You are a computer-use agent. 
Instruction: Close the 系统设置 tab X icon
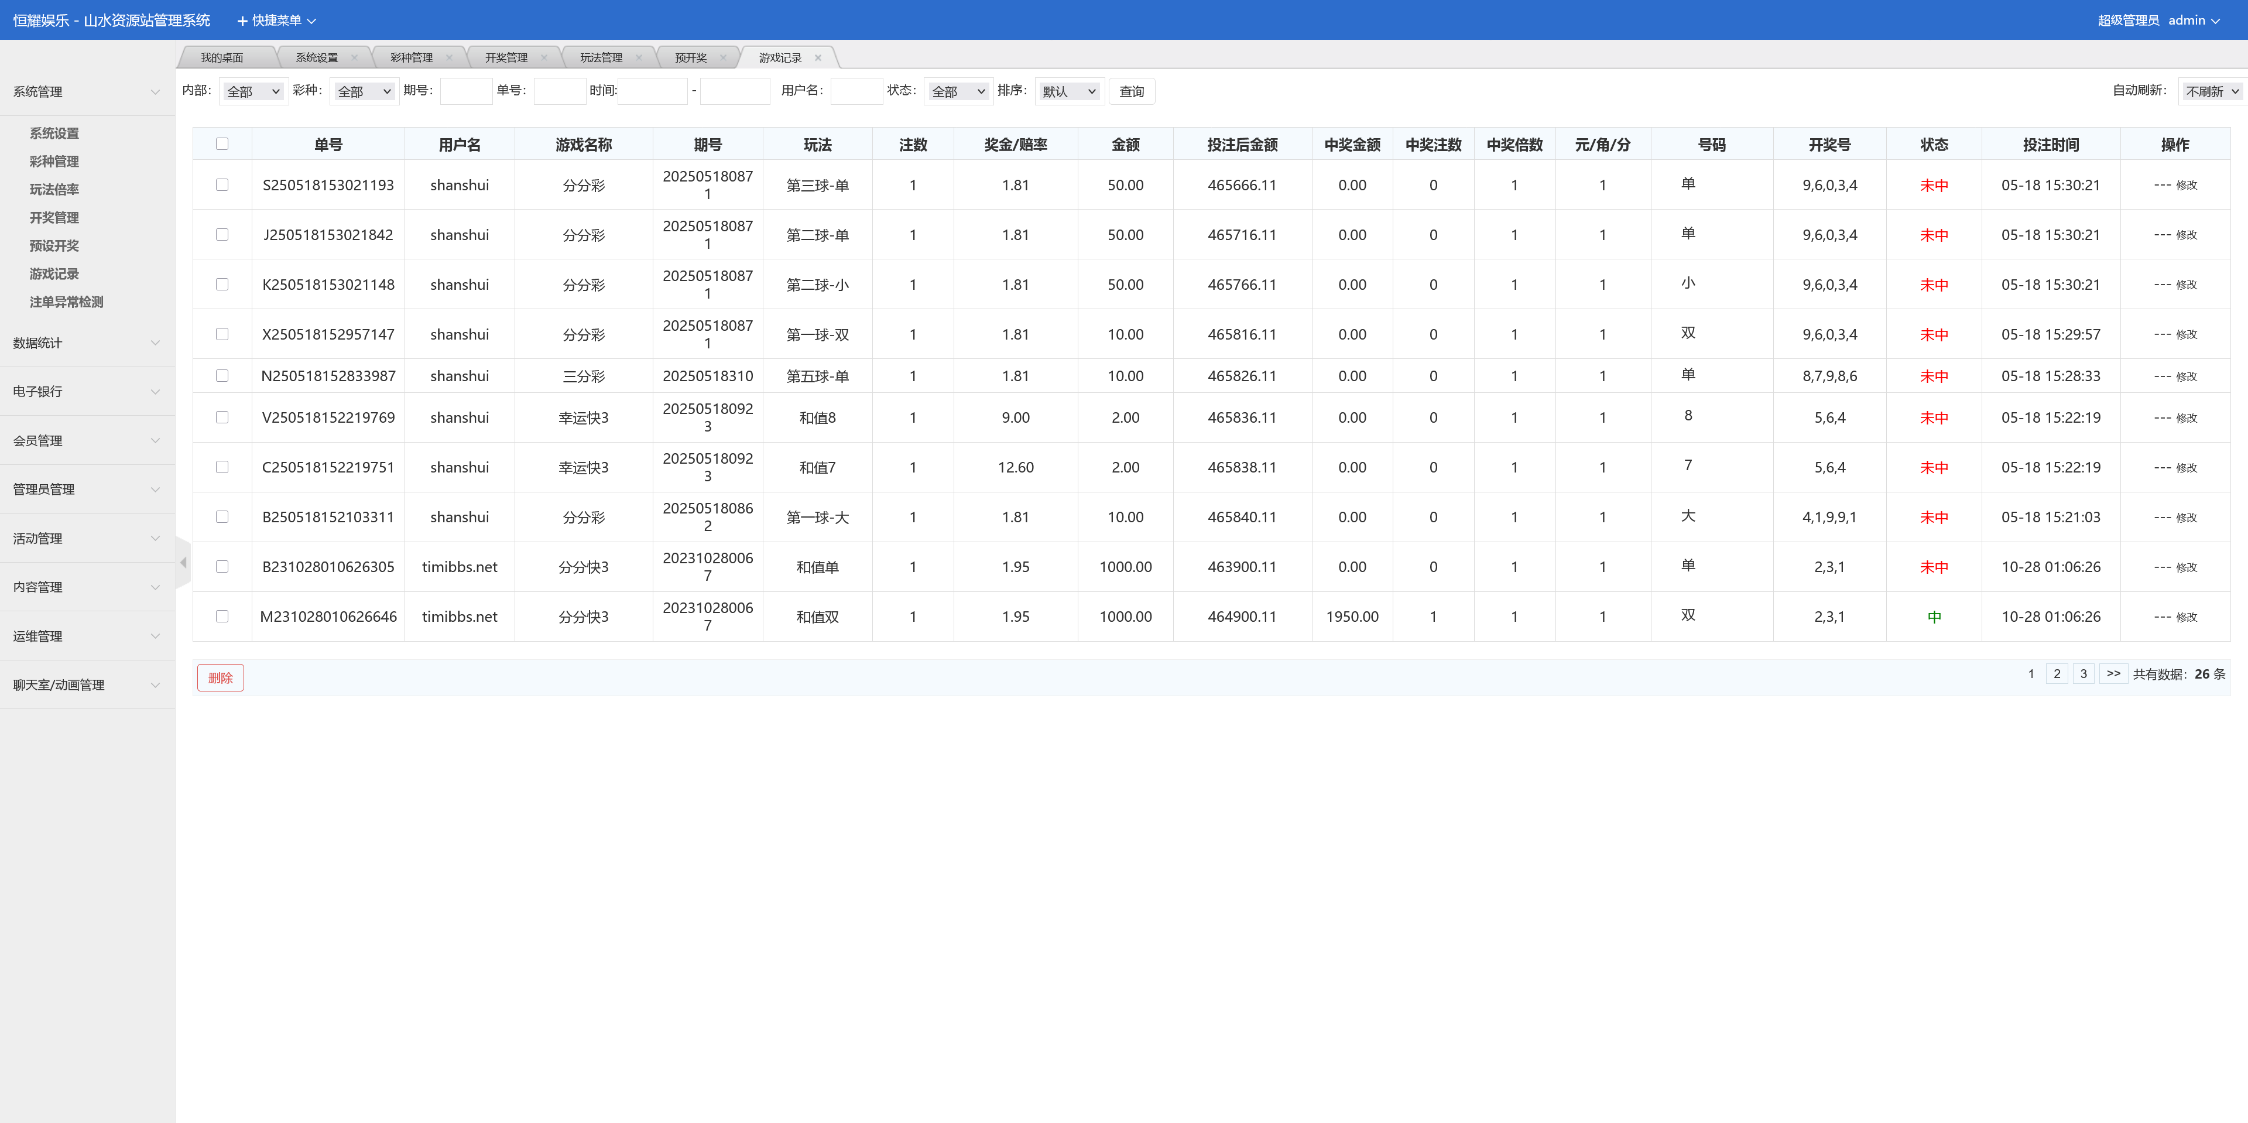click(354, 57)
